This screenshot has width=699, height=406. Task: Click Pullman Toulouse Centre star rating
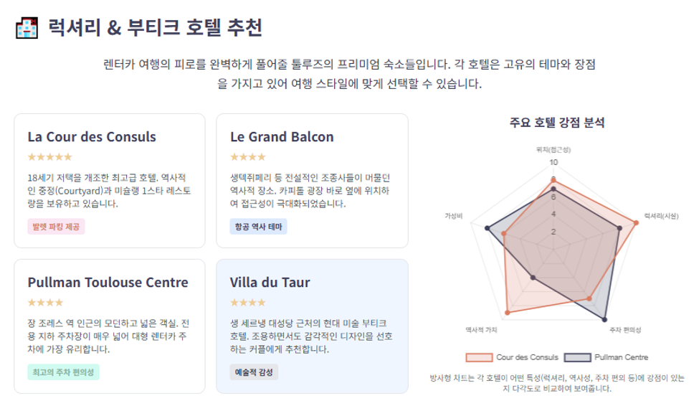[45, 303]
